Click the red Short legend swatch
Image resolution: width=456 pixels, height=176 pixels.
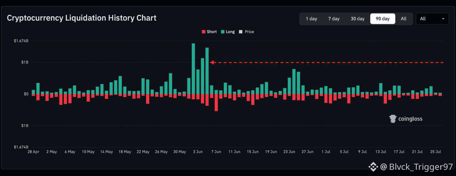[x=203, y=32]
